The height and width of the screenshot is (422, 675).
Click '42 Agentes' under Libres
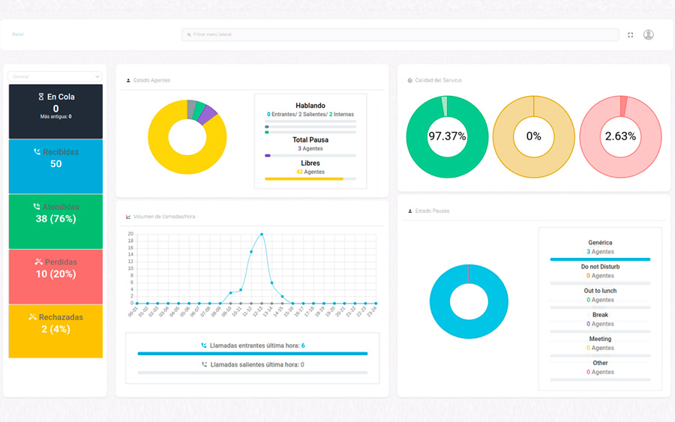(x=310, y=172)
